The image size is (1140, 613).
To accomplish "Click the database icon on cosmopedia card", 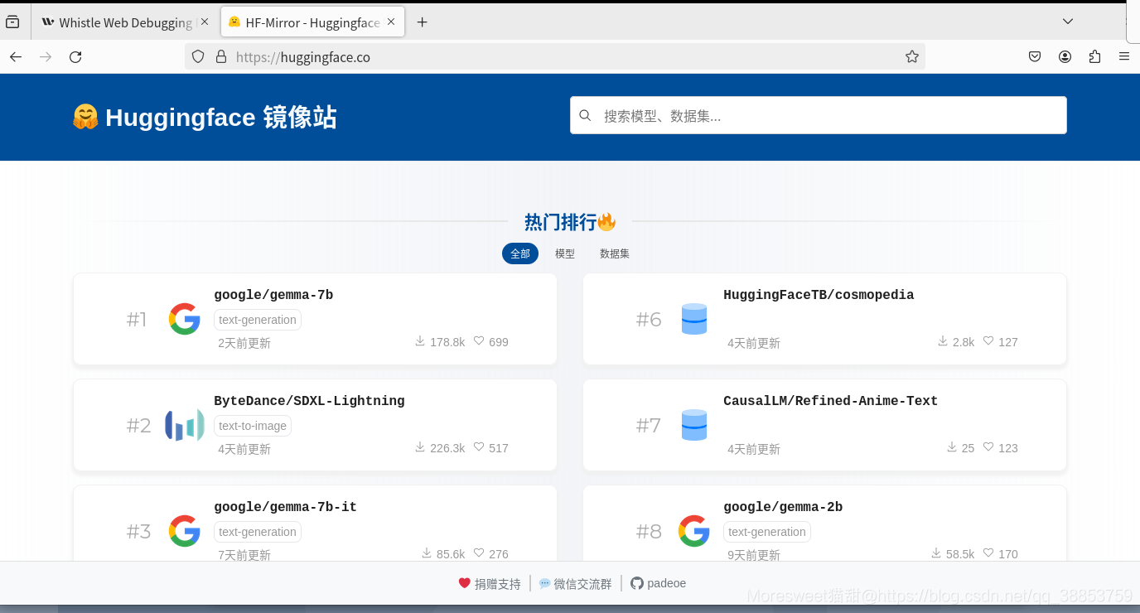I will [694, 319].
